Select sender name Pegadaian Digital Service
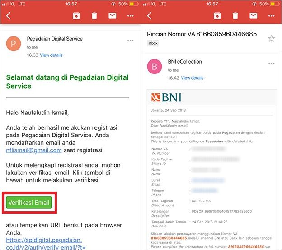The height and width of the screenshot is (250, 282). (55, 39)
